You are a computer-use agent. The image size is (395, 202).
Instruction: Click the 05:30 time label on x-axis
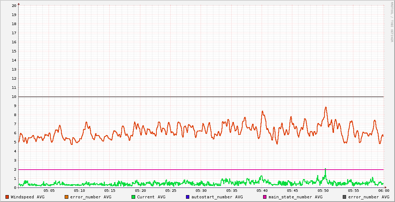coord(201,190)
